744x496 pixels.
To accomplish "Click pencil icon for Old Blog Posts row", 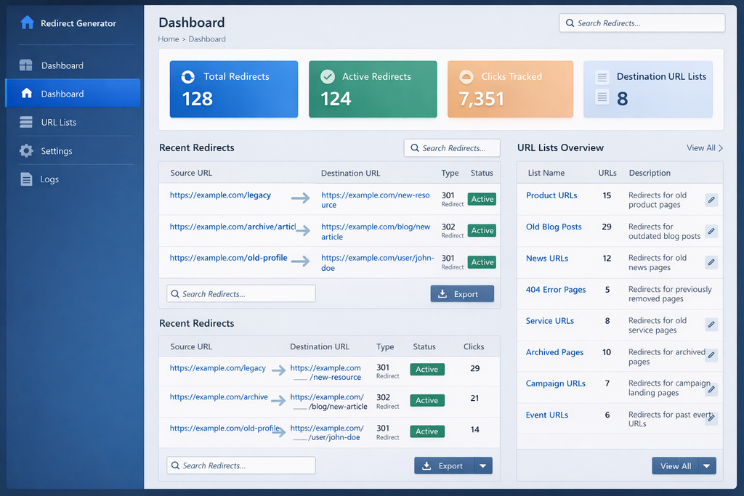I will click(711, 231).
